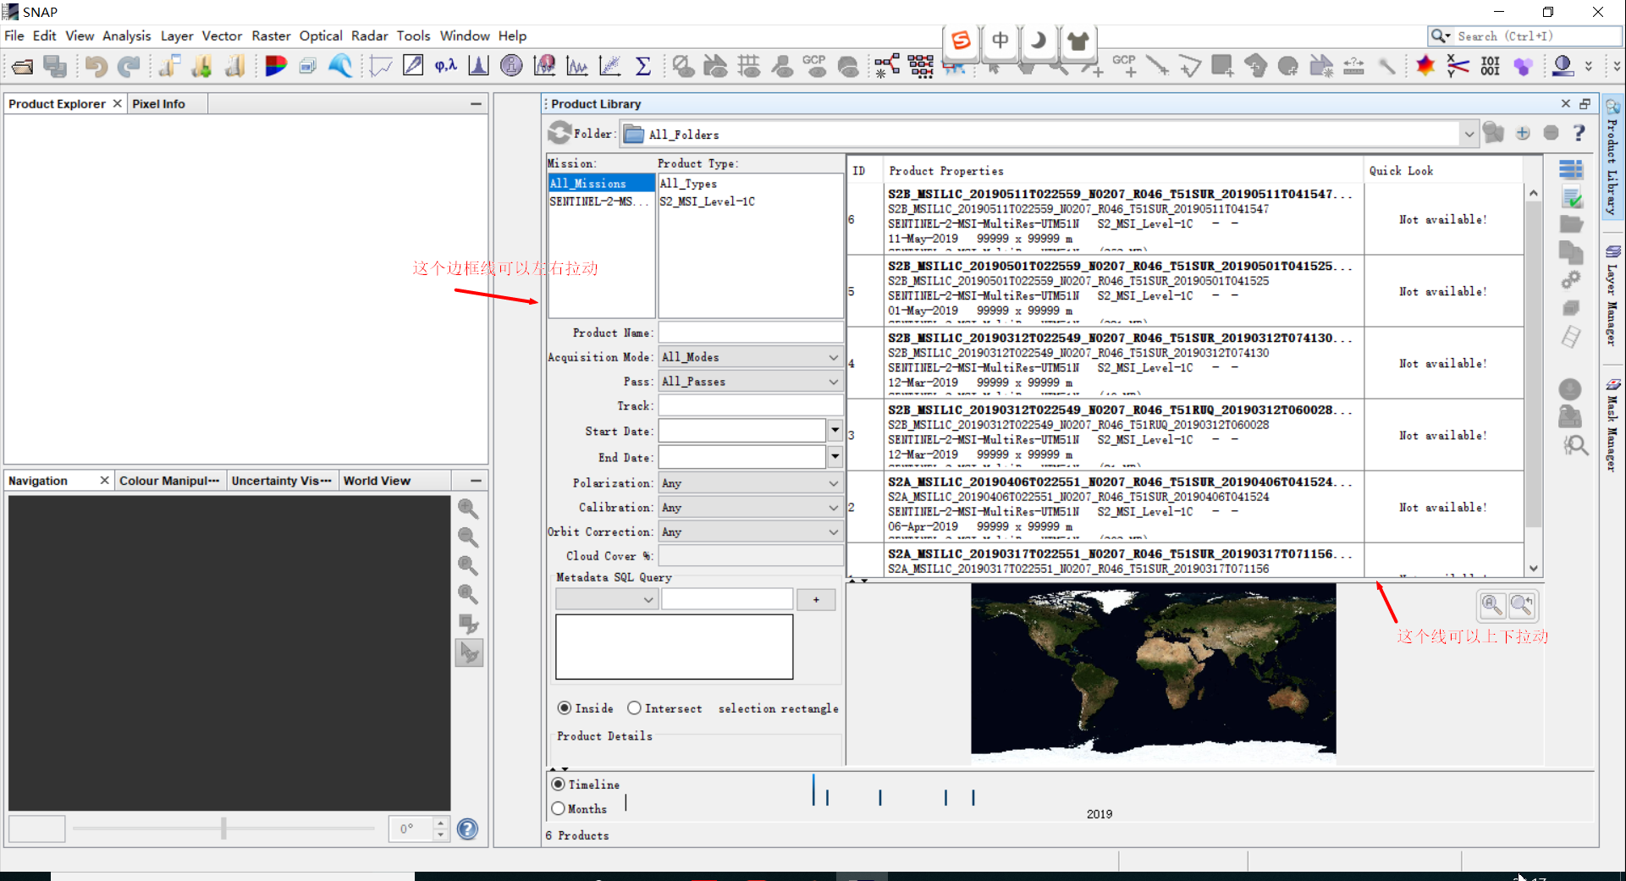This screenshot has width=1626, height=881.
Task: Click the Open Product folder icon
Action: tap(23, 66)
